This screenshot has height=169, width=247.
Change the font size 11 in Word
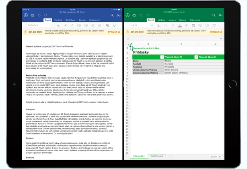click(x=51, y=25)
